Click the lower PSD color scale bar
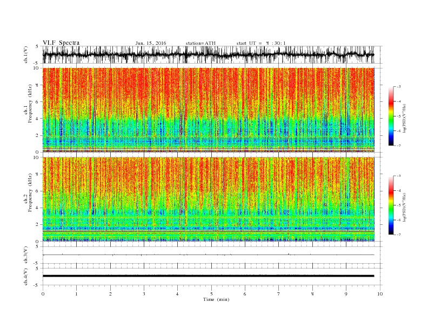Screen dimensions: 428x330 [391, 205]
